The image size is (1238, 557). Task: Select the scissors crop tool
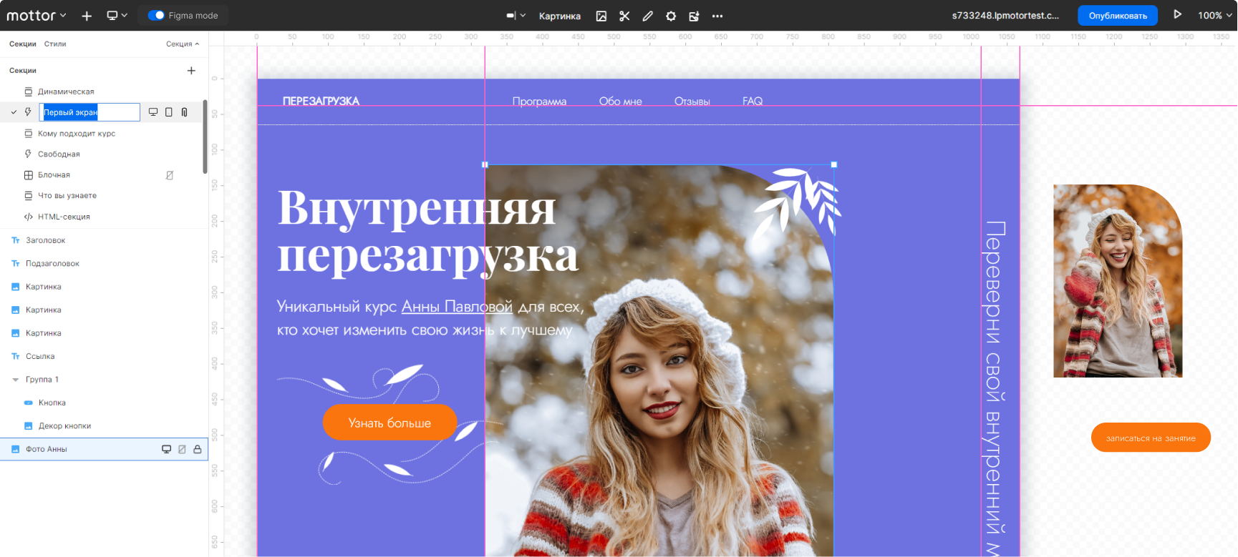[624, 16]
